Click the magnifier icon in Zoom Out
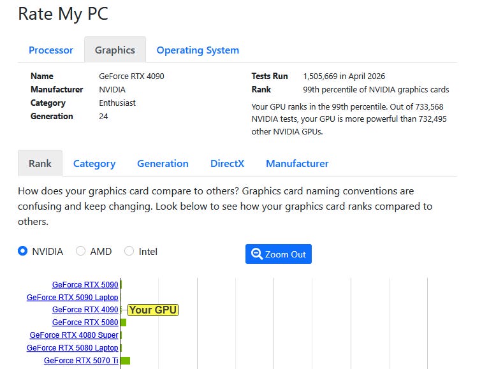The width and height of the screenshot is (489, 369). [x=257, y=254]
